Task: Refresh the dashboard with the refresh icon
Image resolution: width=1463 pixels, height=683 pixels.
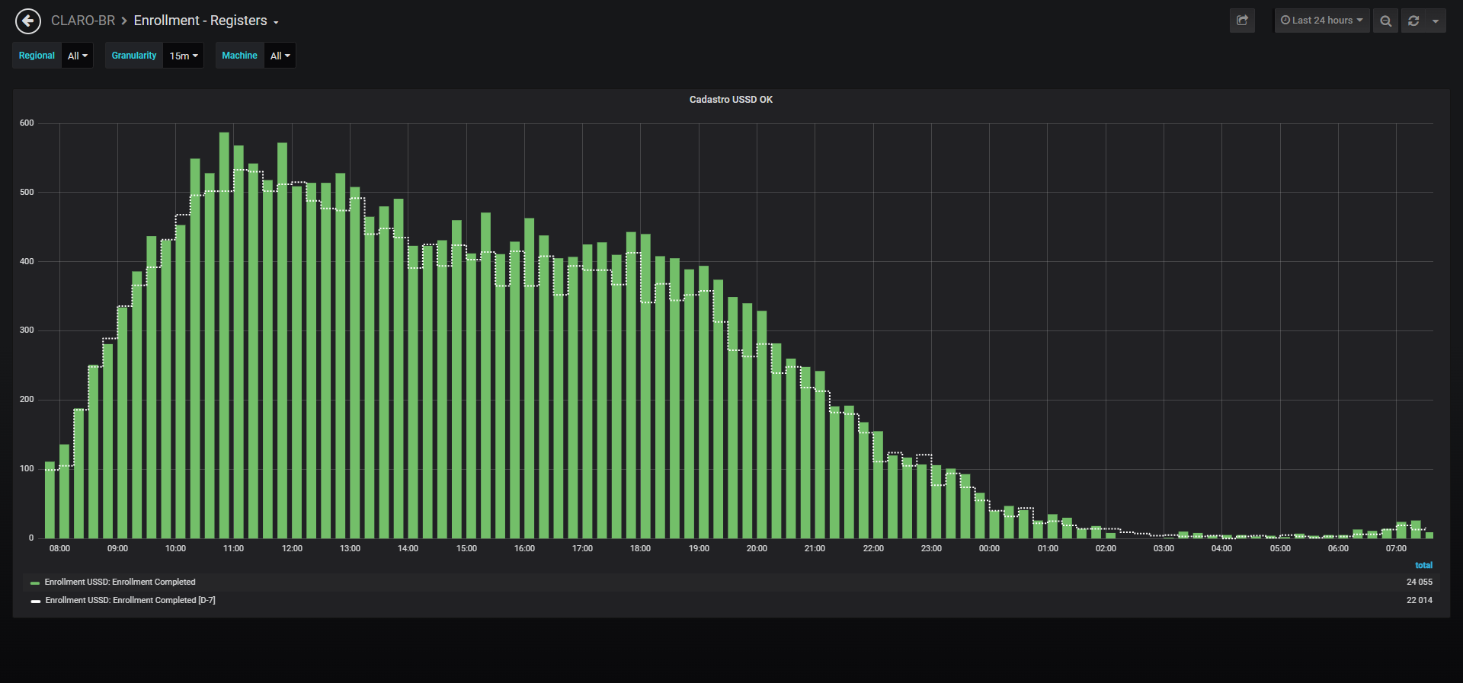Action: coord(1413,21)
